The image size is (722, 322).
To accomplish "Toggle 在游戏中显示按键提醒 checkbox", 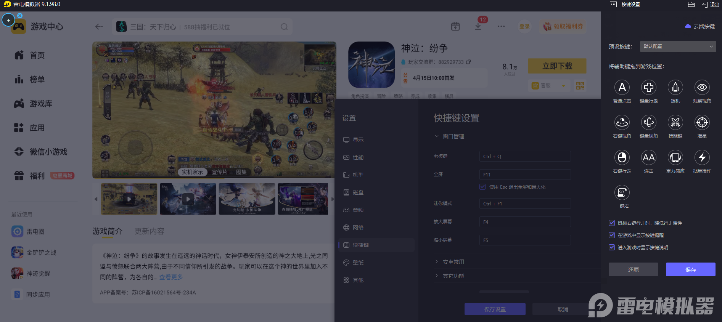I will 612,235.
